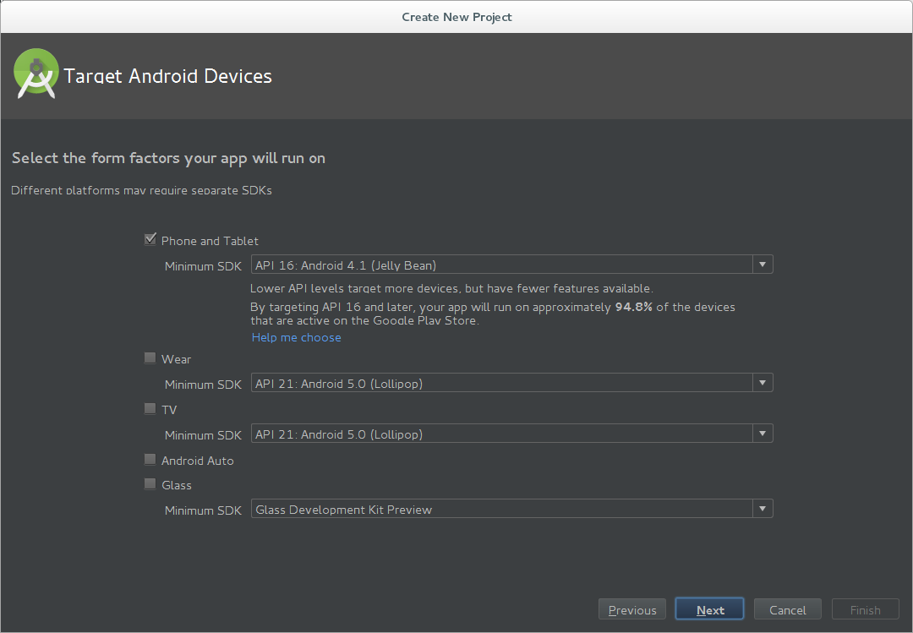Uncheck the Phone and Tablet checkbox
The width and height of the screenshot is (913, 633).
click(150, 239)
